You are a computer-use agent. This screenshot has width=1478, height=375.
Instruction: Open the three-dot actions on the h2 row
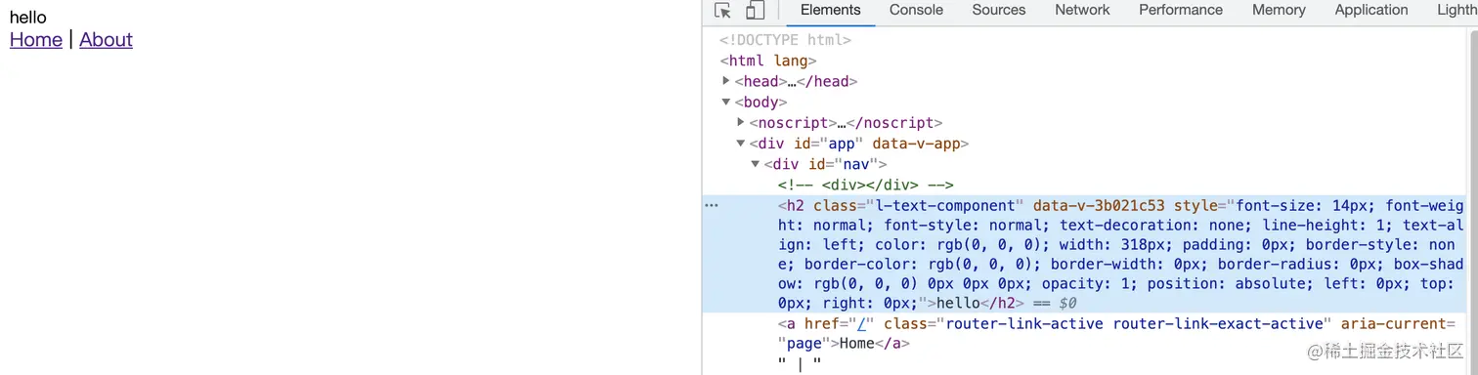pos(712,205)
